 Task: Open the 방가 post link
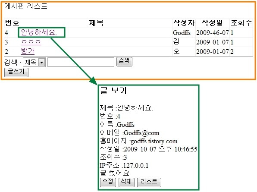click(28, 51)
